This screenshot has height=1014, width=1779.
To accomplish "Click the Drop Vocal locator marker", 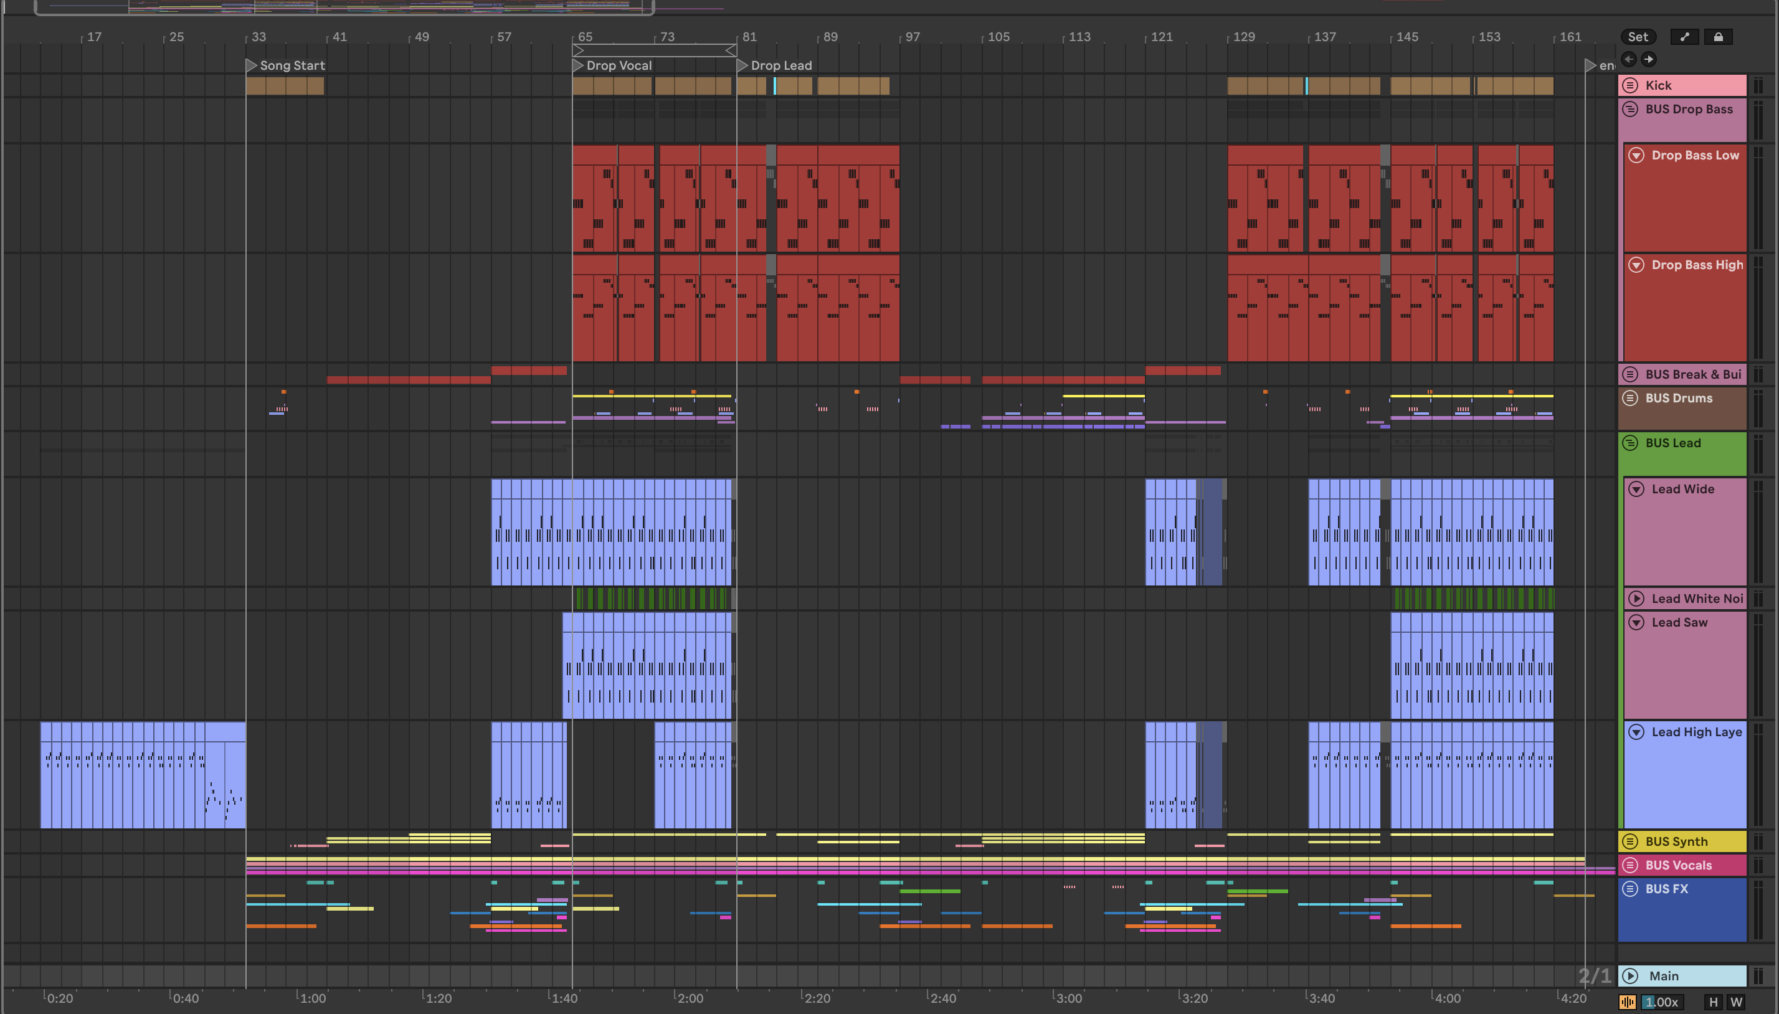I will point(577,65).
